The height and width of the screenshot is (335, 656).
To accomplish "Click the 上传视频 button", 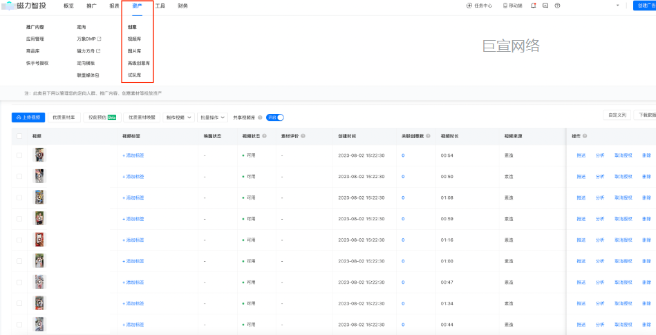I will (28, 117).
